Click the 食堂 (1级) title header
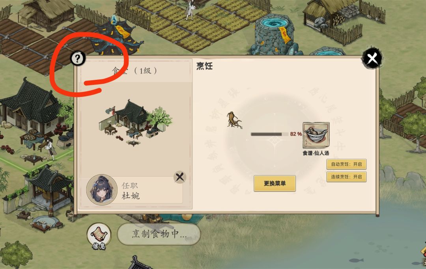 (135, 71)
